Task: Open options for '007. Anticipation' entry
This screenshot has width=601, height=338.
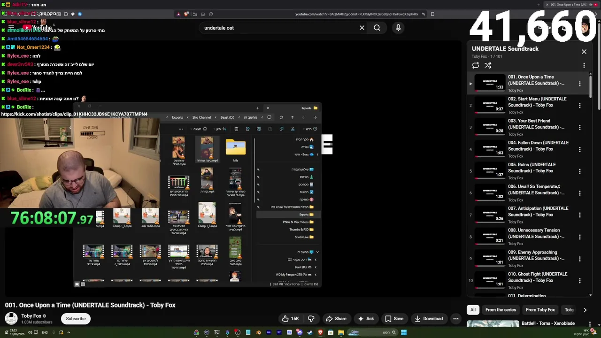Action: pos(580,215)
